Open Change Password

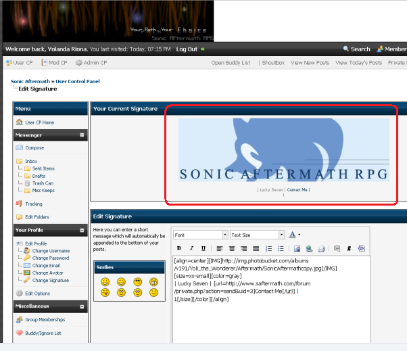click(x=51, y=258)
